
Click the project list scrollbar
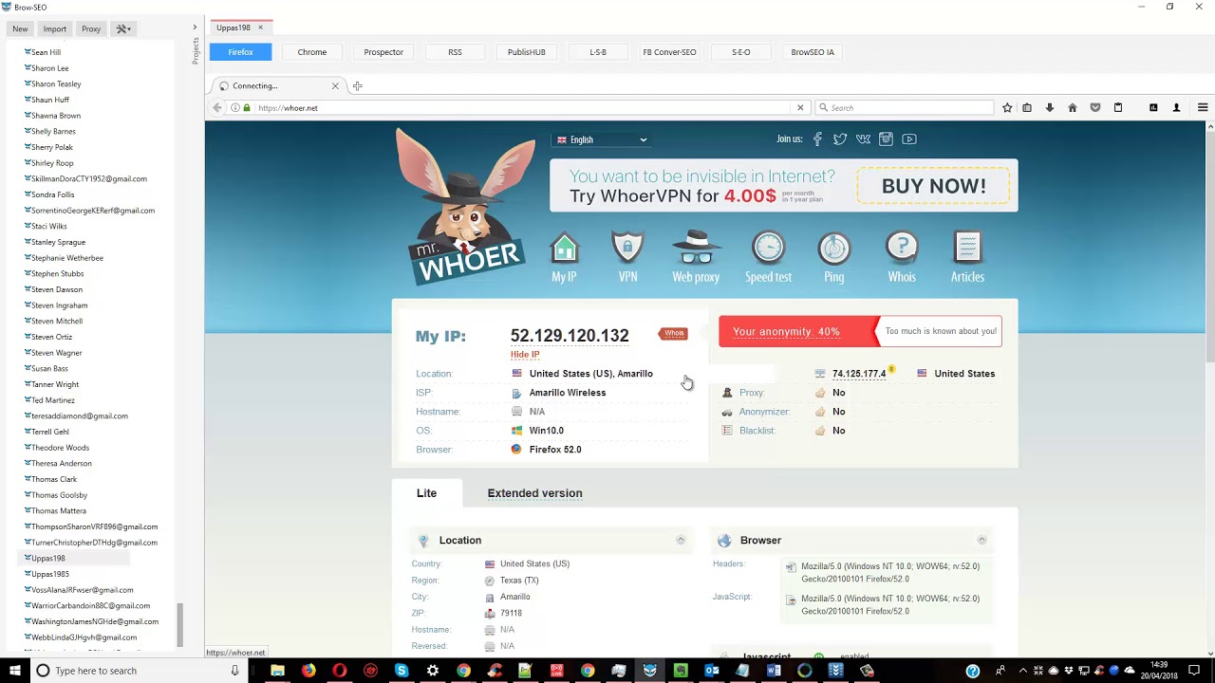point(179,626)
